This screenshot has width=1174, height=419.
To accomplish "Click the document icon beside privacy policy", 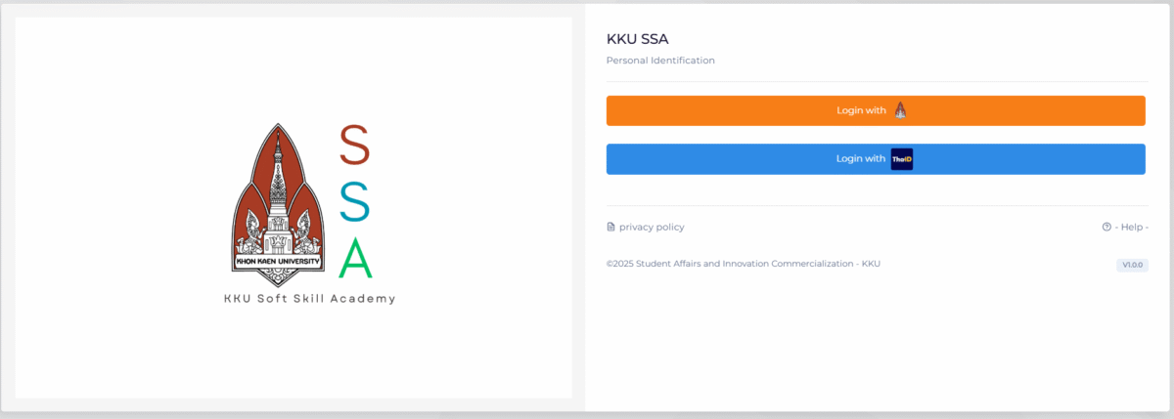I will pos(611,228).
